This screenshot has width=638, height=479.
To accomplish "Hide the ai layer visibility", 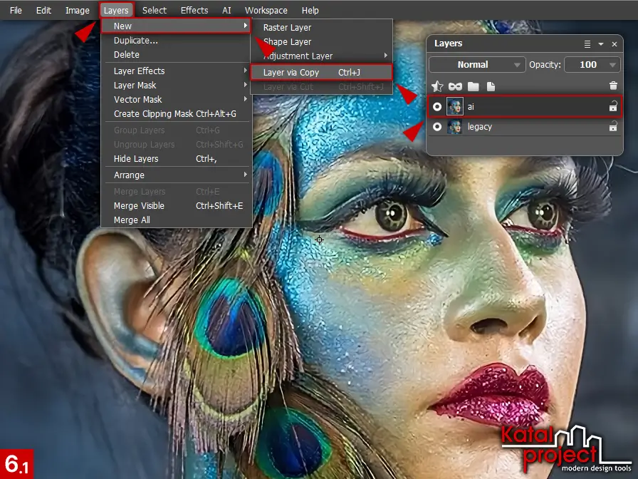I will pyautogui.click(x=437, y=107).
